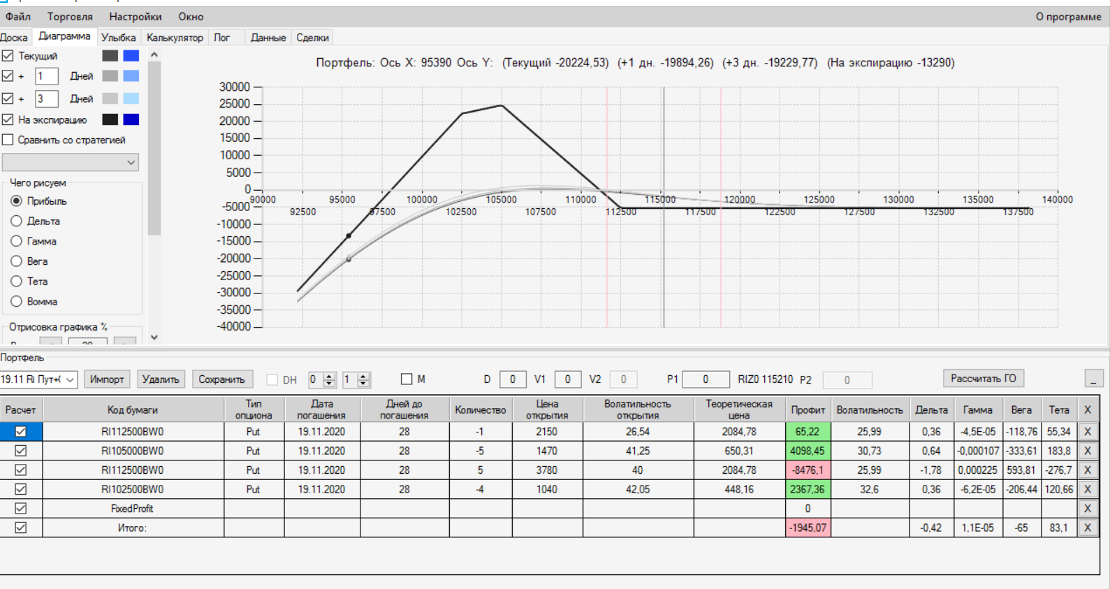The height and width of the screenshot is (589, 1110).
Task: Open the Окно menu
Action: click(191, 16)
